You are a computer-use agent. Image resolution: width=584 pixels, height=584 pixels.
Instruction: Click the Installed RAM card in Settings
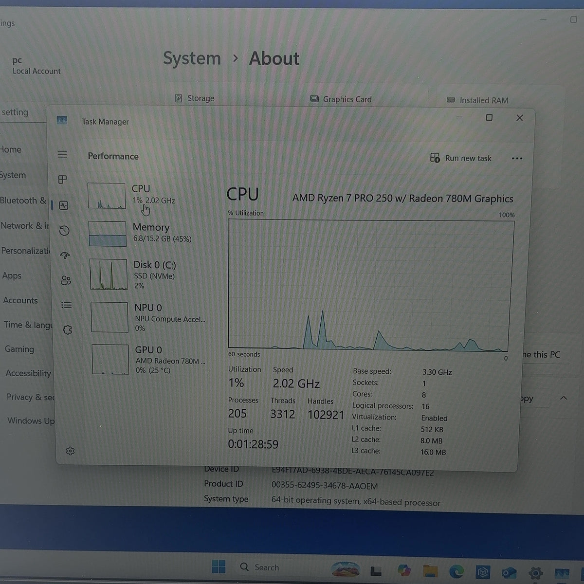tap(477, 100)
